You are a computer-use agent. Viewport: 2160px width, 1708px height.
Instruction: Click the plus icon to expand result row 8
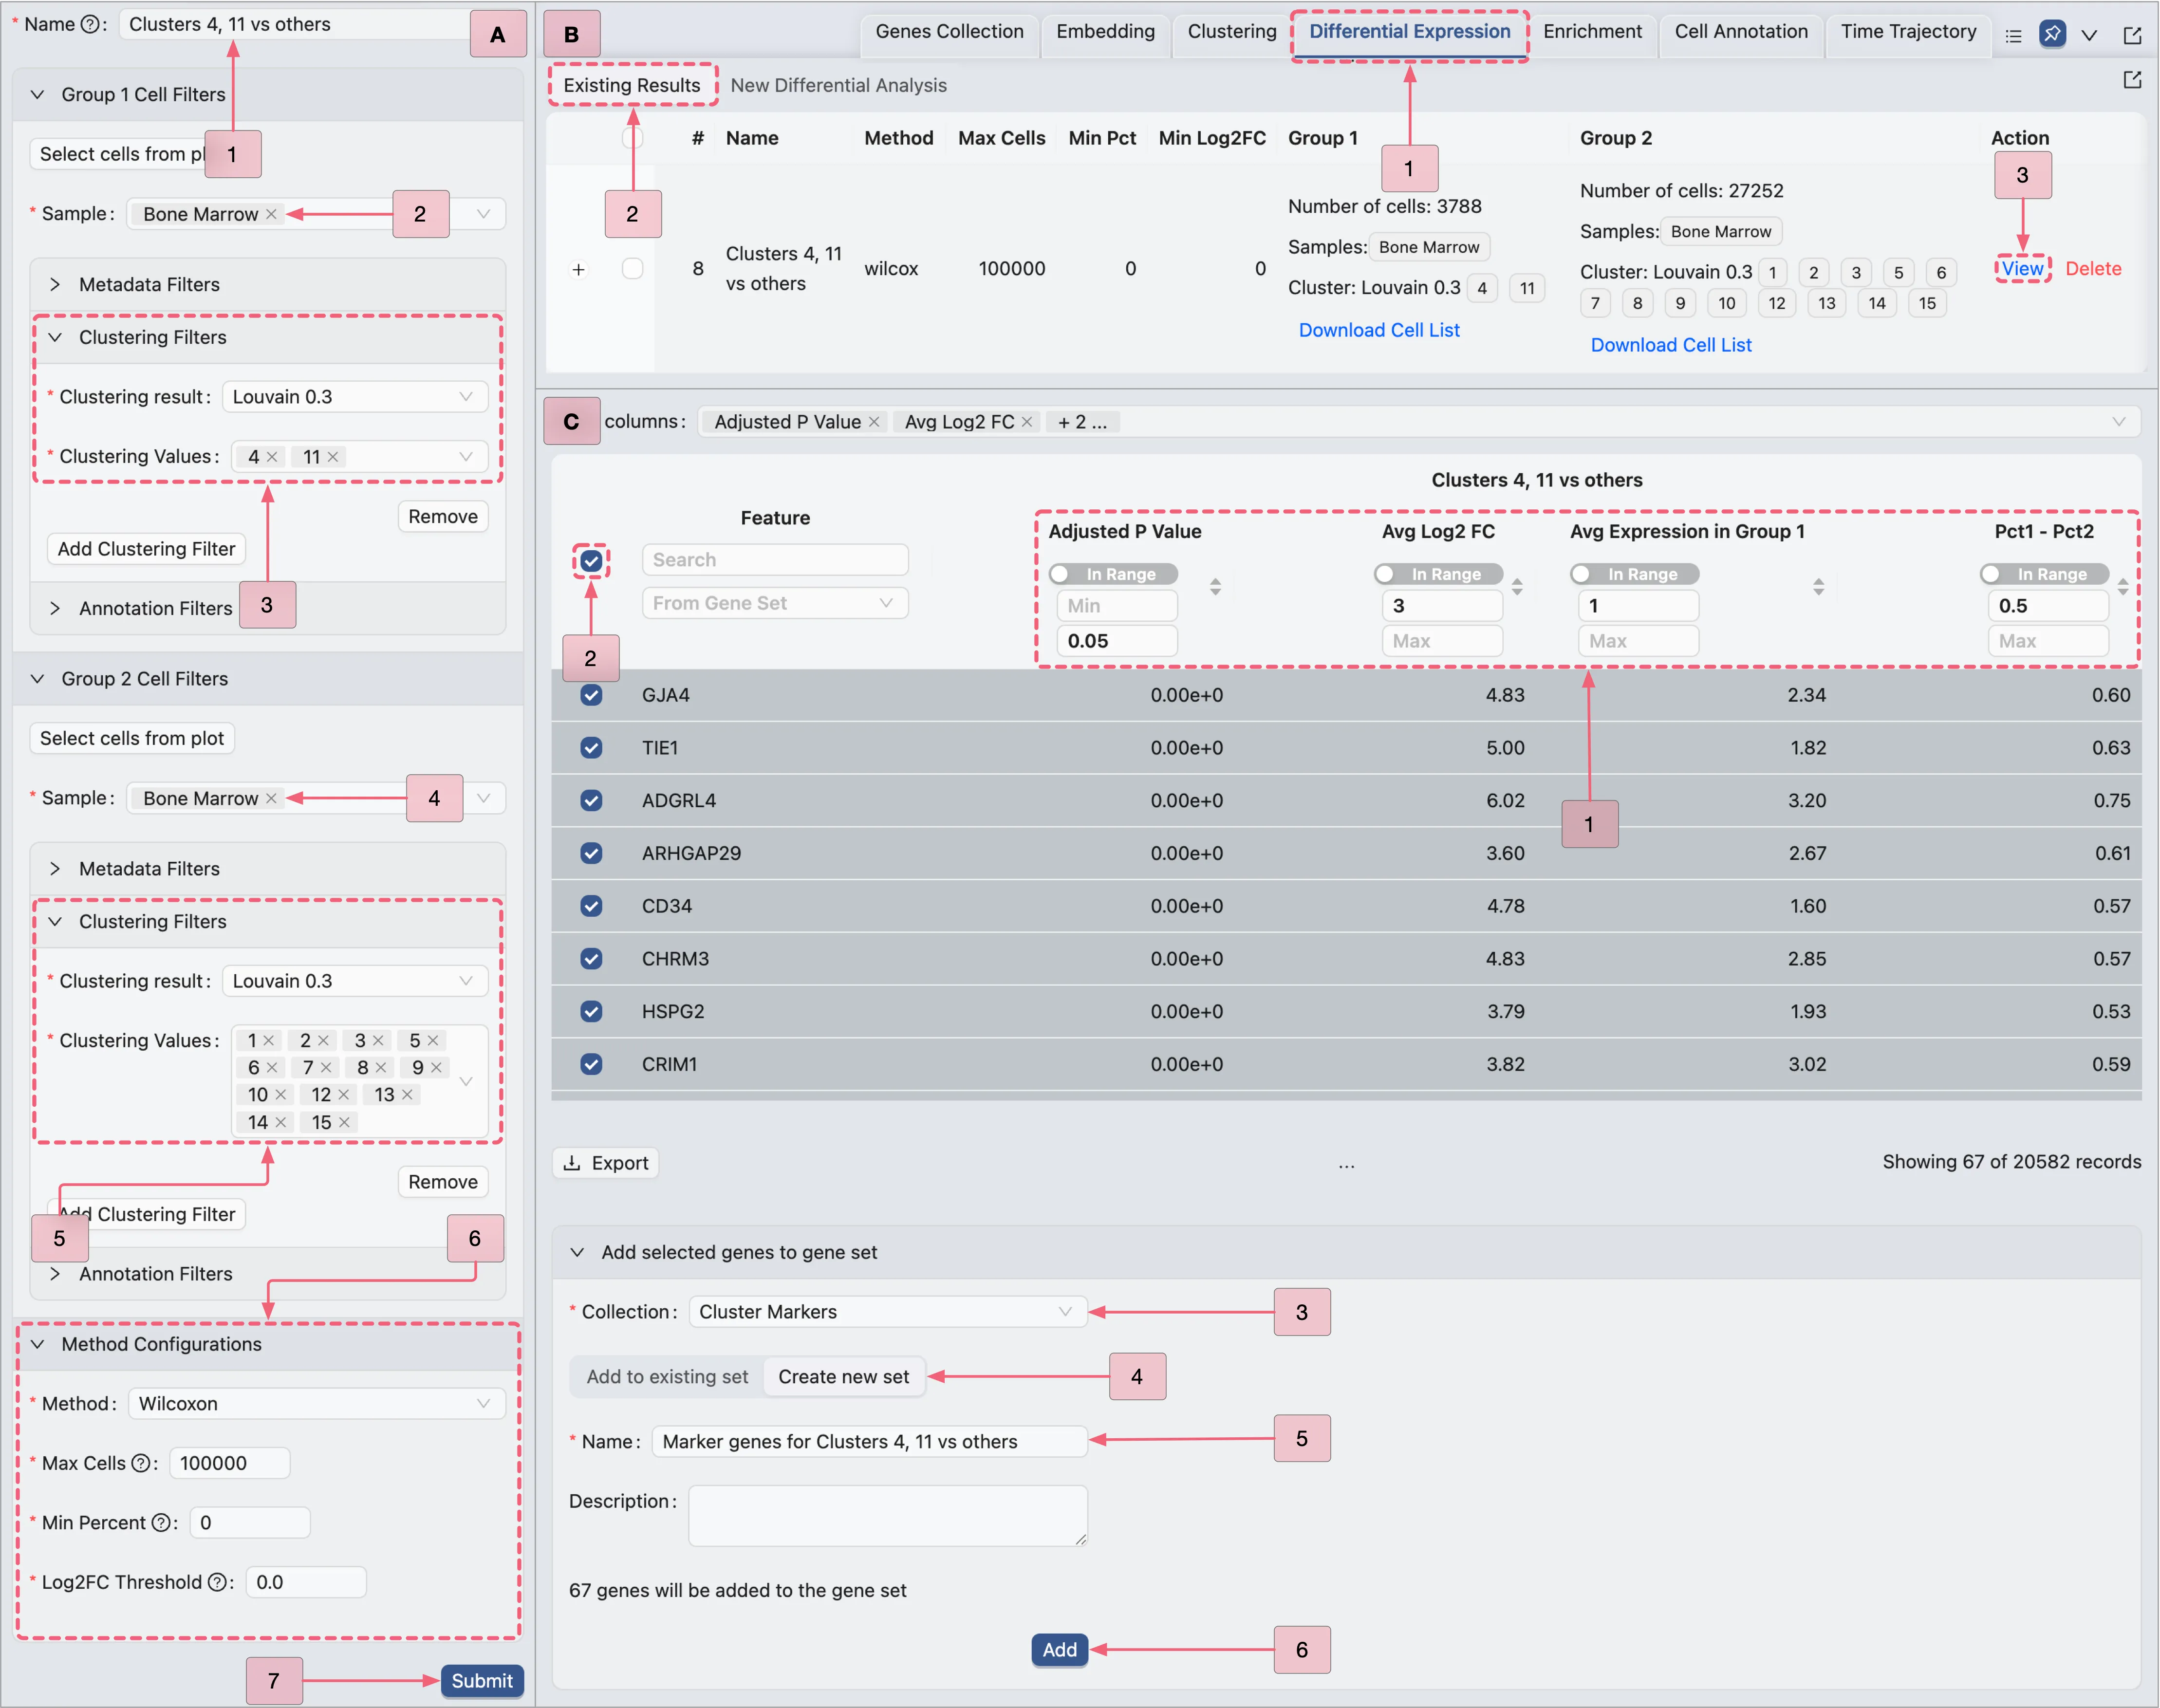[x=578, y=270]
